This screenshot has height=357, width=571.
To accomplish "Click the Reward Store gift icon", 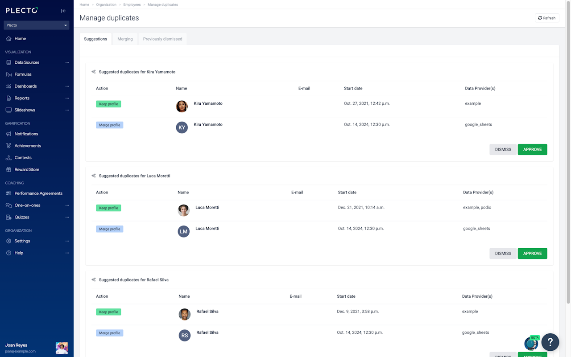I will click(8, 170).
